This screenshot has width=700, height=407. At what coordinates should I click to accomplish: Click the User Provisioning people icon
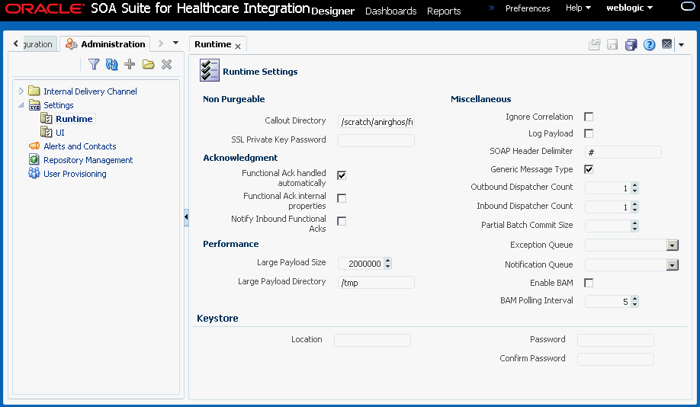34,173
